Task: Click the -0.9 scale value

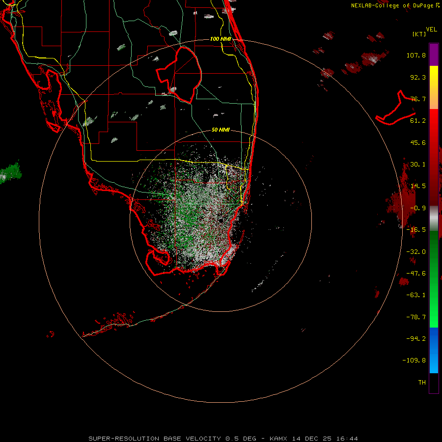Action: point(418,208)
